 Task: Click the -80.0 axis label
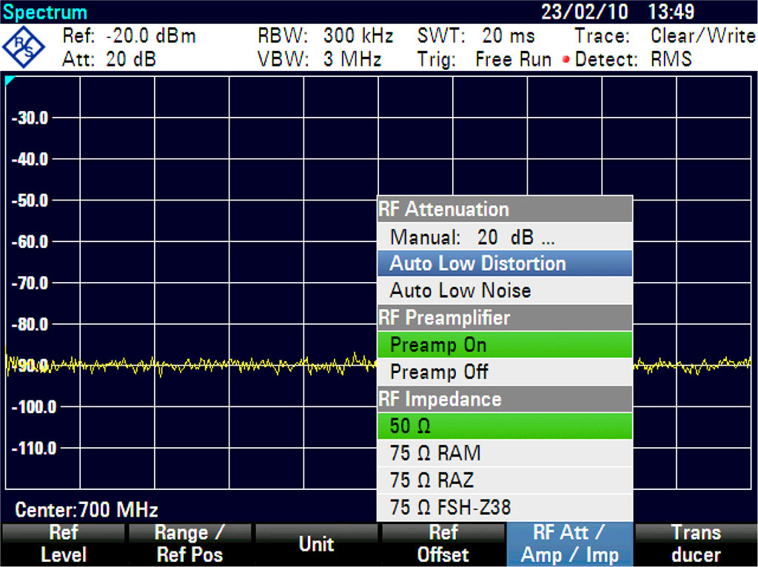pos(30,324)
